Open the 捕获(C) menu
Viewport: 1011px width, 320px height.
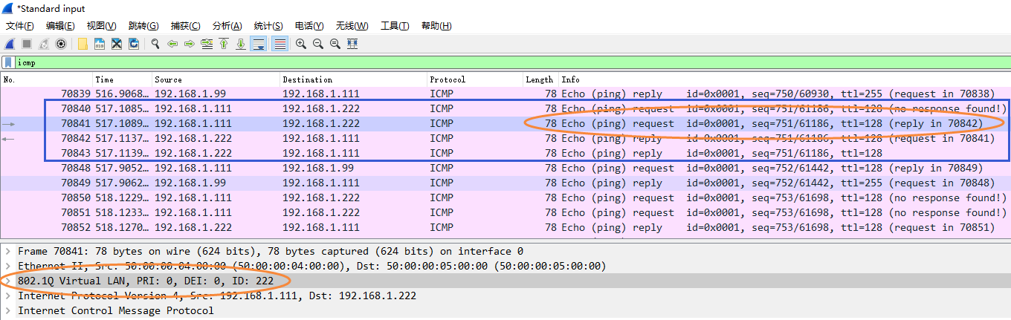pos(185,26)
